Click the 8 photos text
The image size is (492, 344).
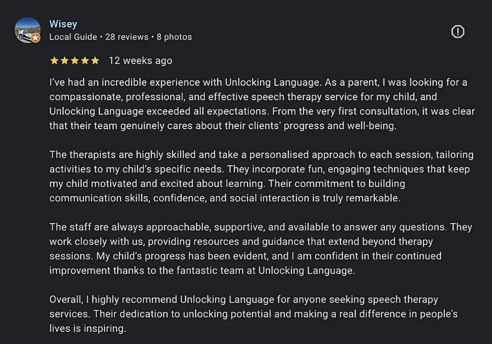[174, 37]
